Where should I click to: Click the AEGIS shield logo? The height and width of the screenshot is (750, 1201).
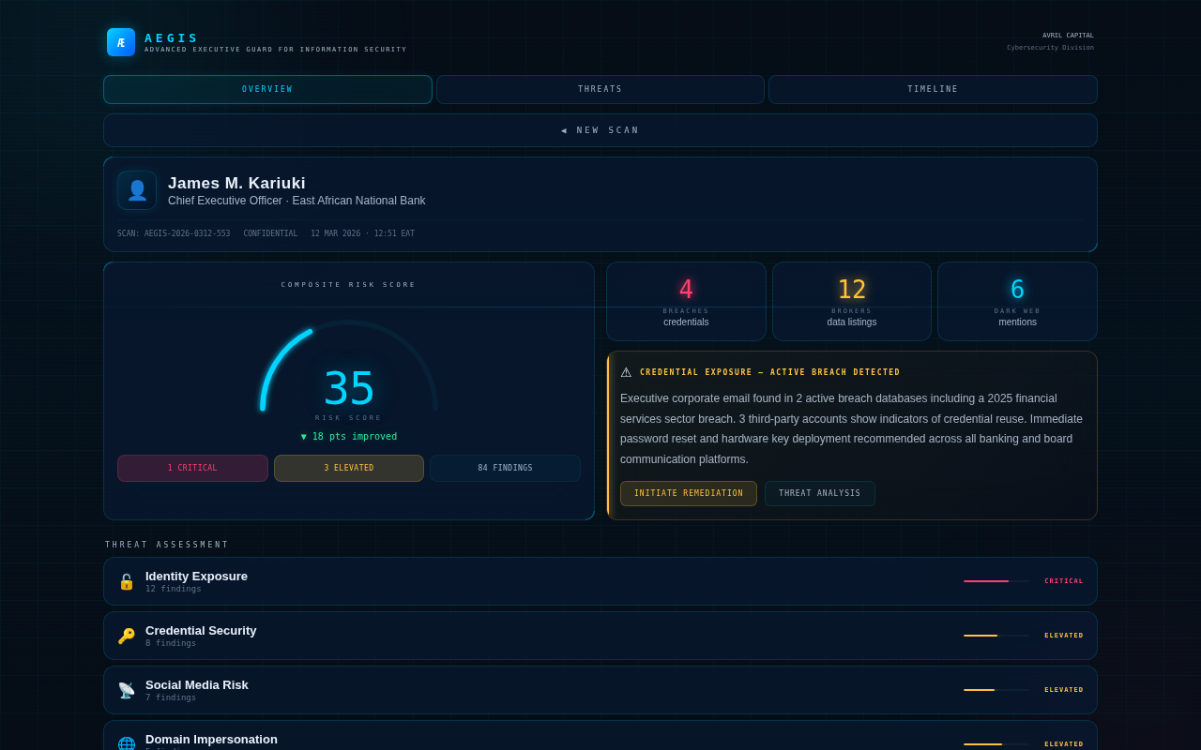click(120, 42)
